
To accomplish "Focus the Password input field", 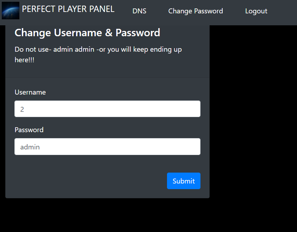I will (x=107, y=147).
